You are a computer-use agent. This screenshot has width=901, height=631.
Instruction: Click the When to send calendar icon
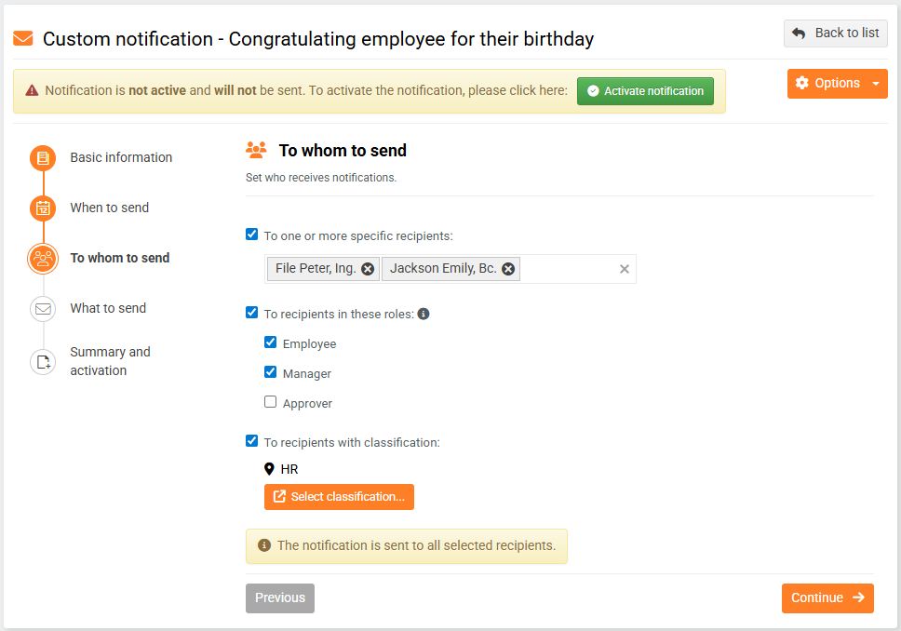pyautogui.click(x=43, y=208)
